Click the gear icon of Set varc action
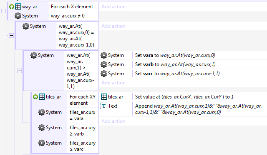Image resolution: width=267 pixels, height=155 pixels. pyautogui.click(x=104, y=74)
